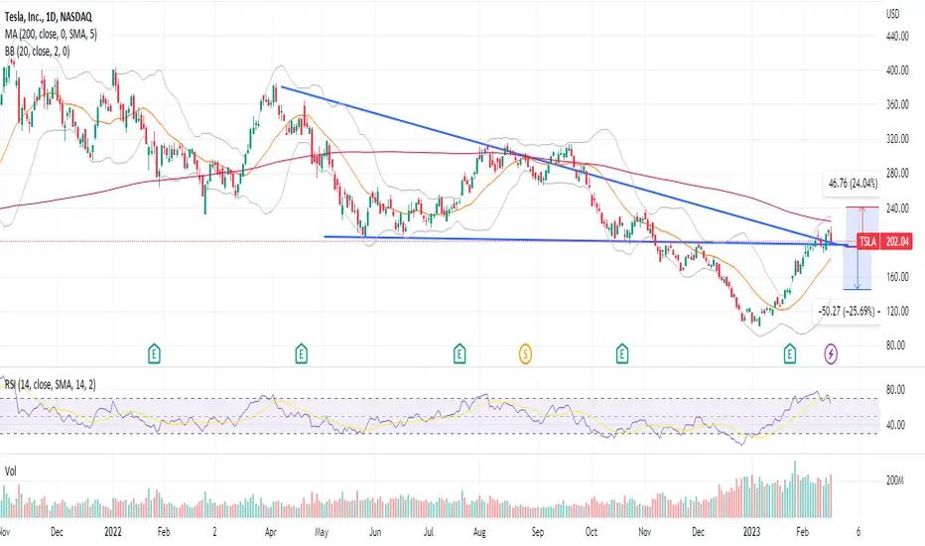Click the 2023 label on time axis
Viewport: 925px width, 546px height.
point(751,532)
